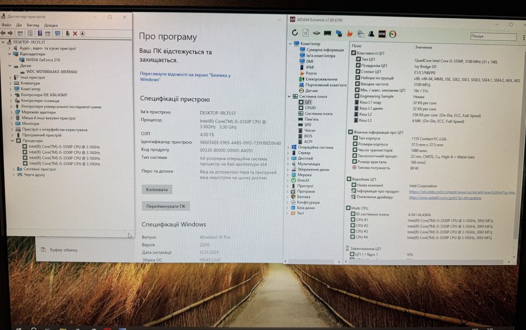The height and width of the screenshot is (330, 526).
Task: Select the NVIDIA GeForce 210 device
Action: click(39, 60)
